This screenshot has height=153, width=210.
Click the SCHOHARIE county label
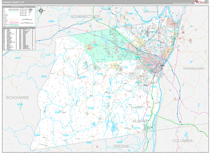tap(17, 98)
